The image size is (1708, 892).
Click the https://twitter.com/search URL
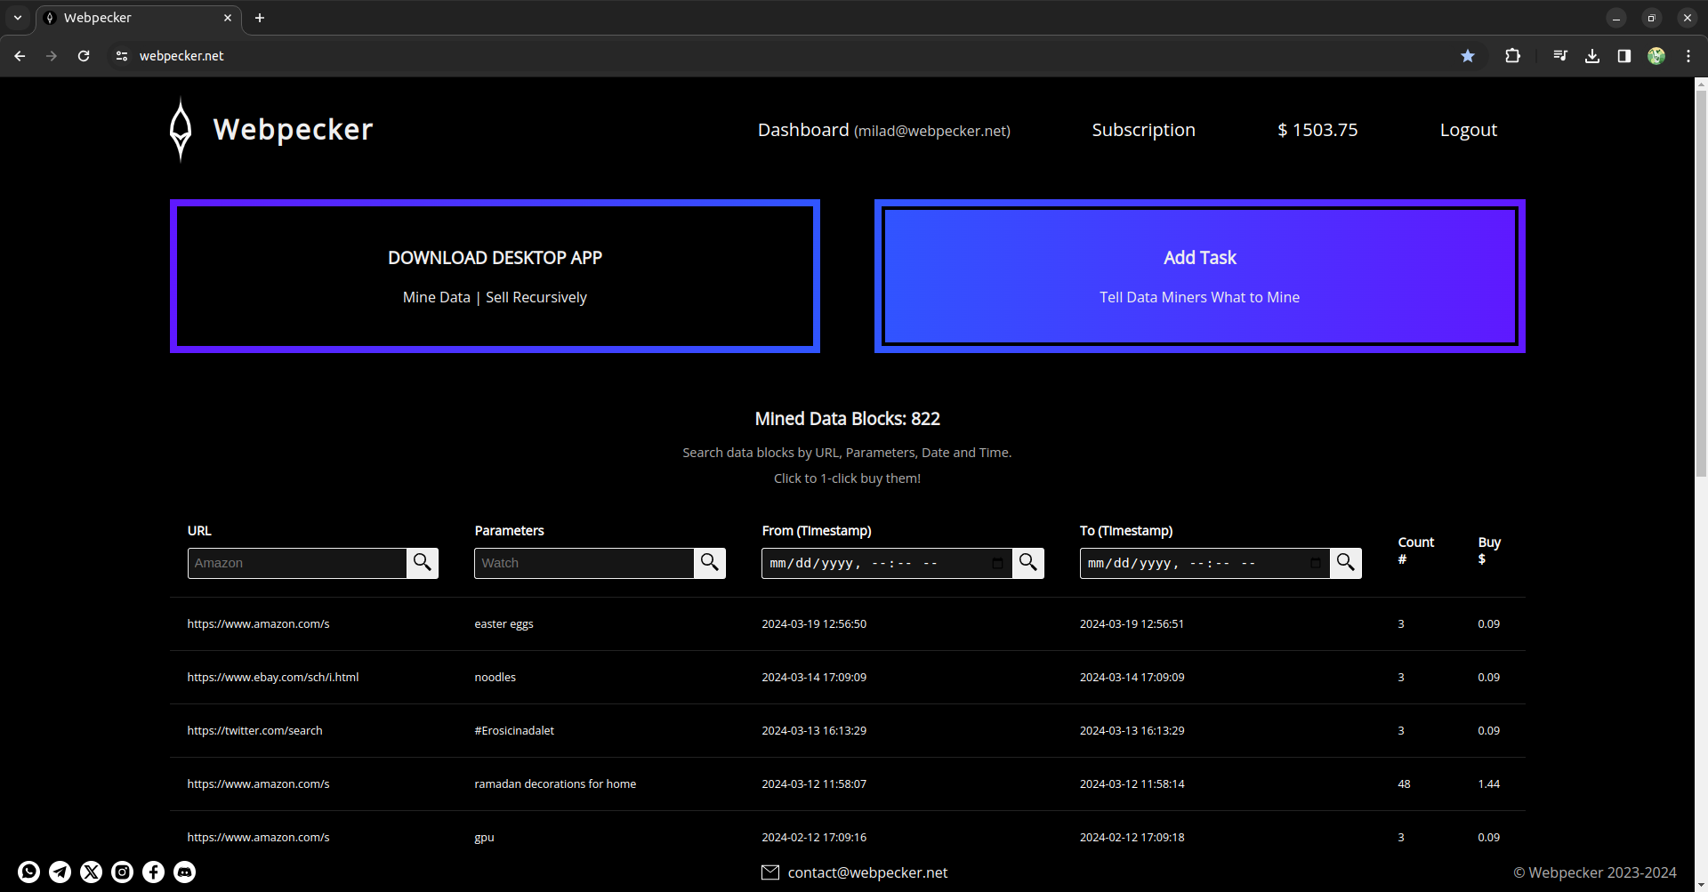(x=254, y=731)
